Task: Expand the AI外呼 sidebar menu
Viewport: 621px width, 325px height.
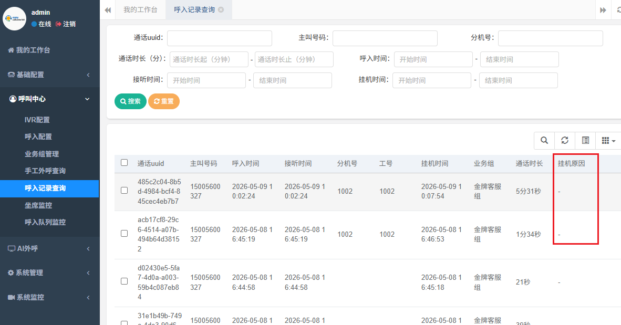Action: [49, 248]
